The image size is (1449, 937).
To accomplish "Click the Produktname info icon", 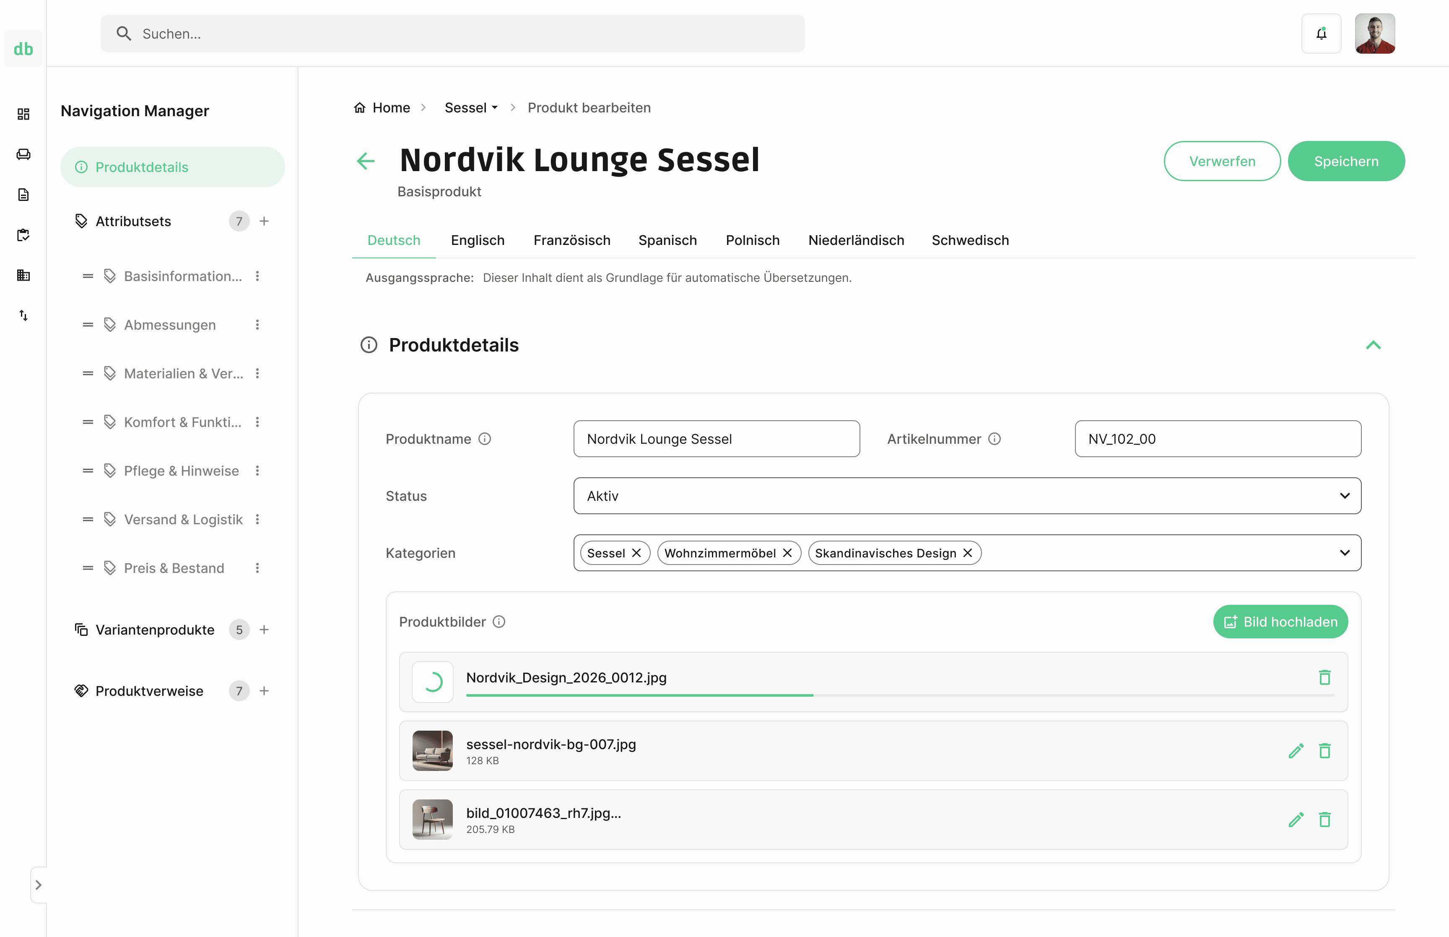I will [485, 439].
